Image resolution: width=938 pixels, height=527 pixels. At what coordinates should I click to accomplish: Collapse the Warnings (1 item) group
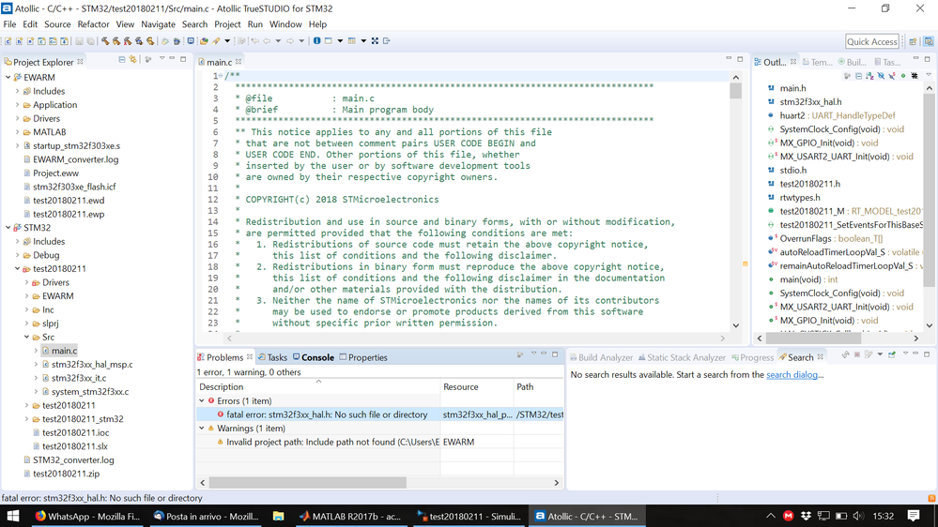(202, 429)
